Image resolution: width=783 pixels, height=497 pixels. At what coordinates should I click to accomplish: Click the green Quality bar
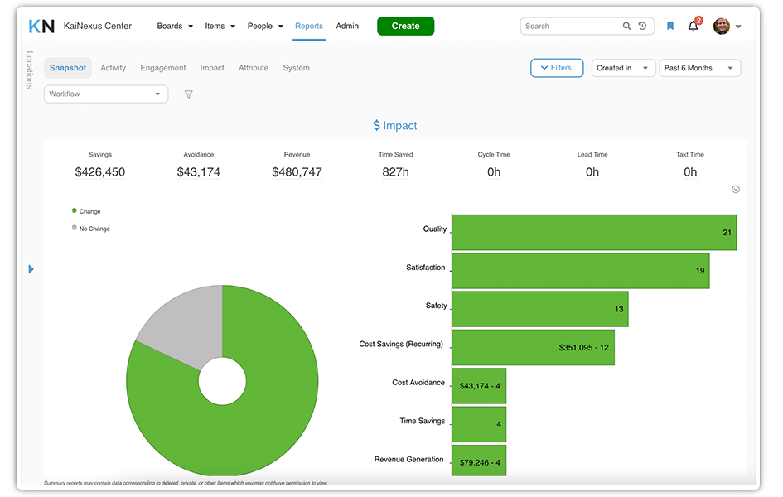[x=593, y=232]
